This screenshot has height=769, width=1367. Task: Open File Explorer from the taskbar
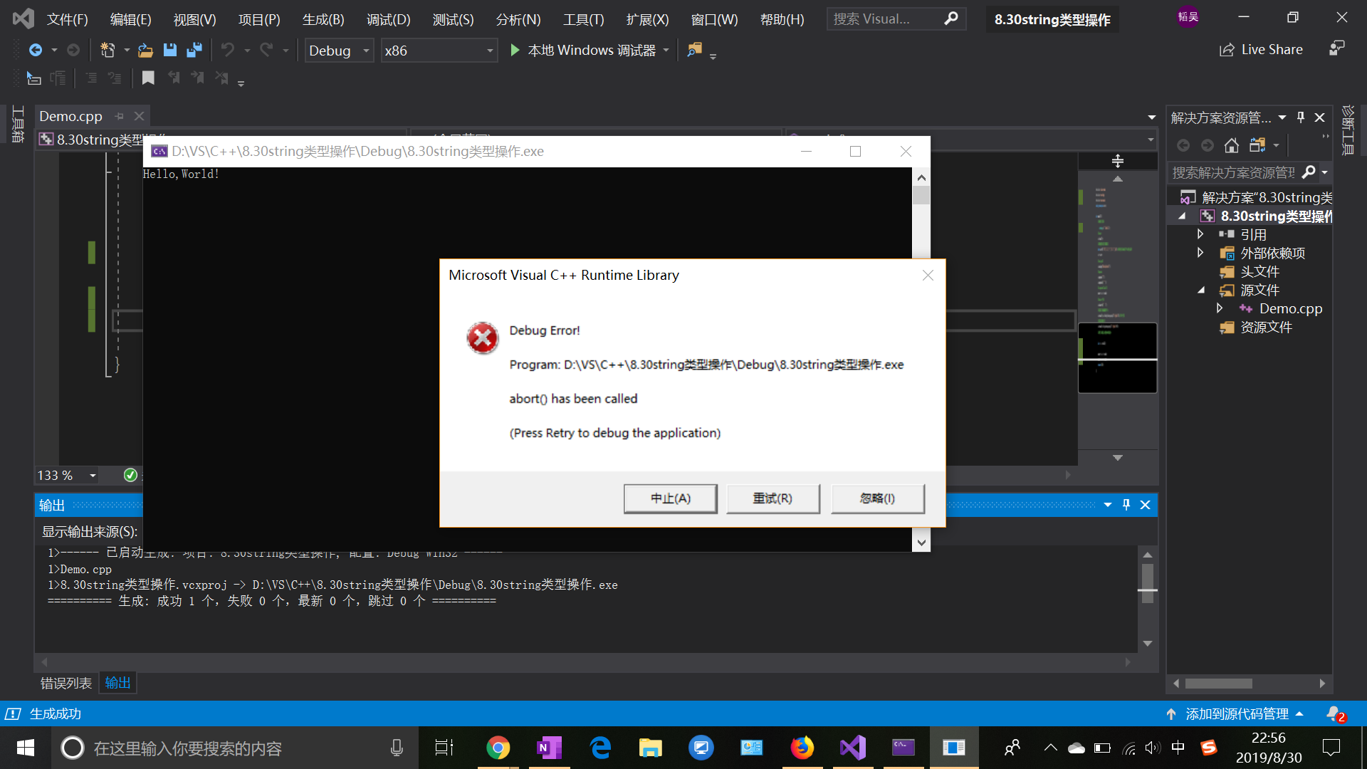point(650,748)
